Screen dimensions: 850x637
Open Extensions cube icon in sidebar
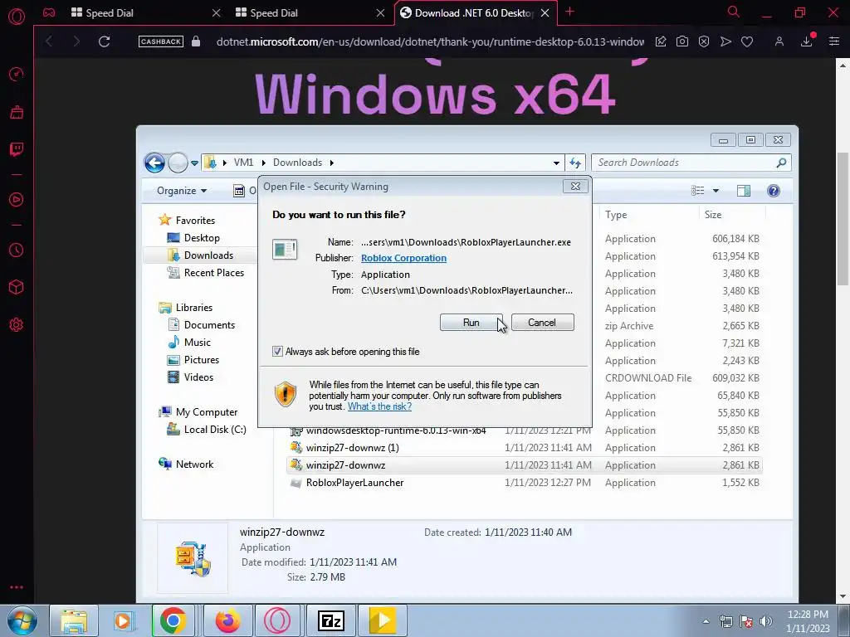click(x=17, y=287)
